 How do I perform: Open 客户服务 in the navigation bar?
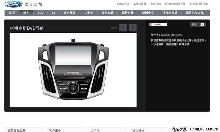click(x=69, y=13)
